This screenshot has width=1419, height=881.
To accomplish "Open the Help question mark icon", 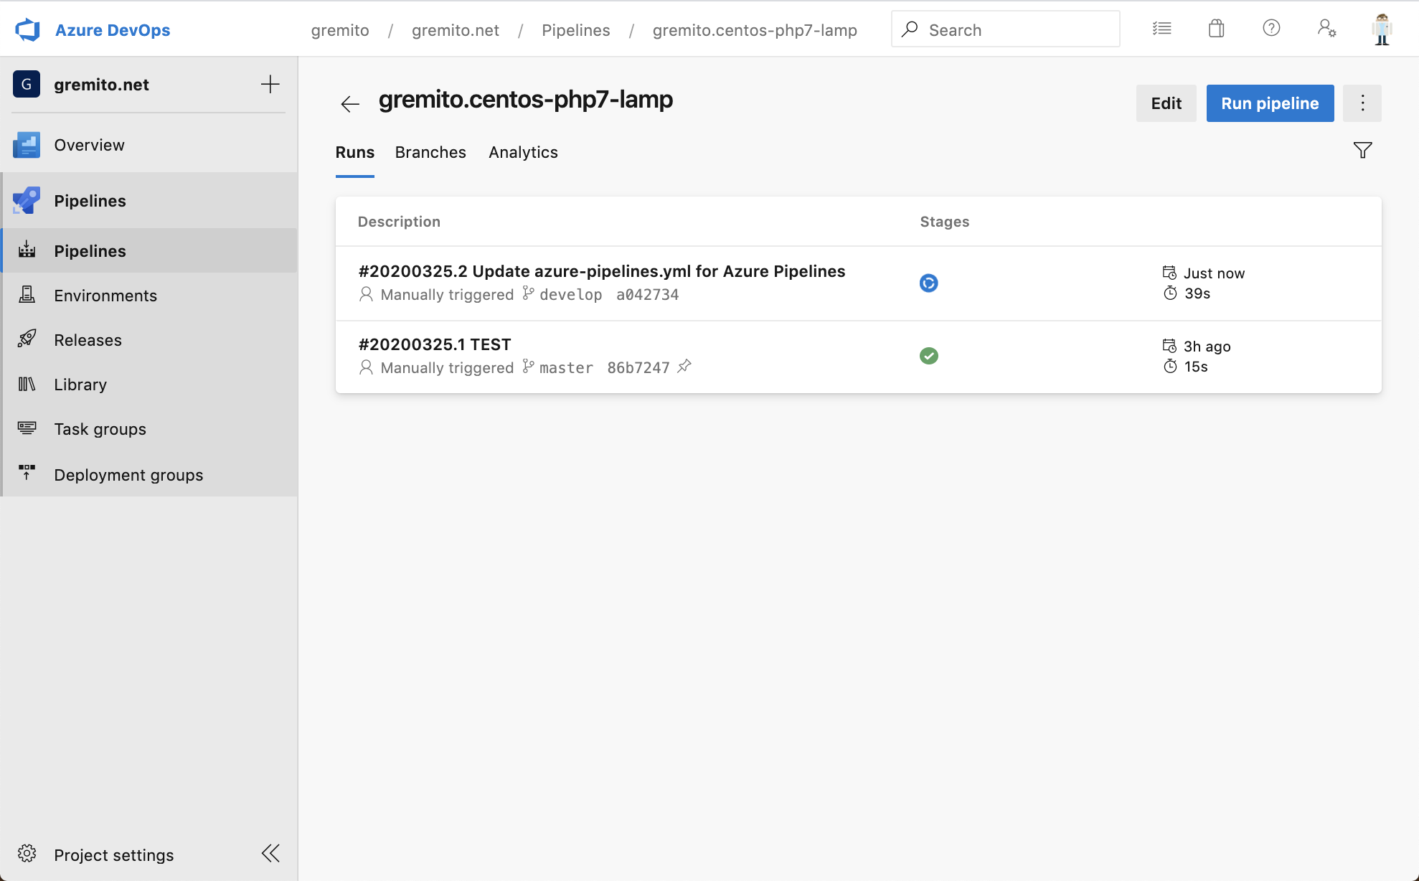I will (x=1271, y=29).
